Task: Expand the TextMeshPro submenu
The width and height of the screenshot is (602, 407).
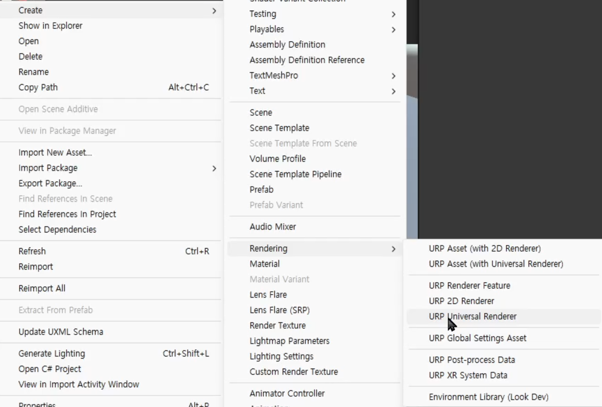Action: [314, 76]
